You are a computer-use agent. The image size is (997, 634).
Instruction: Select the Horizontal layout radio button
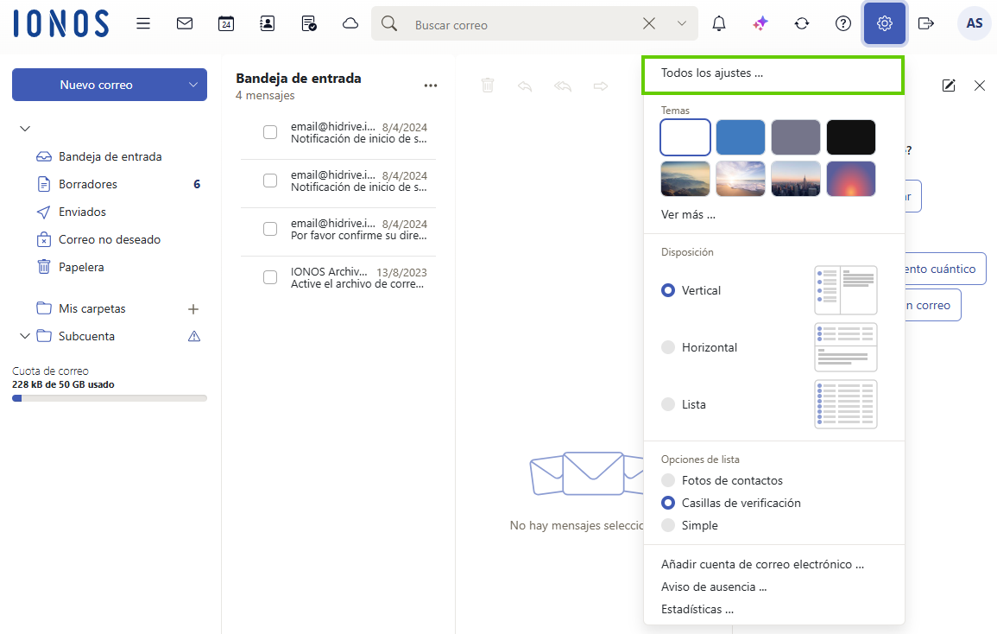(667, 347)
